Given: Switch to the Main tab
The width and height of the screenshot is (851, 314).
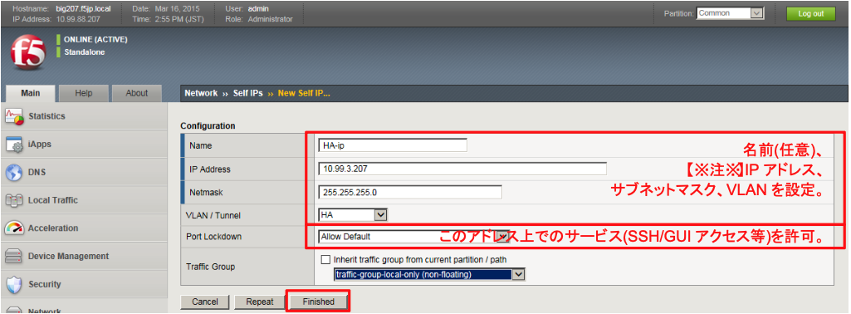Looking at the screenshot, I should [31, 93].
